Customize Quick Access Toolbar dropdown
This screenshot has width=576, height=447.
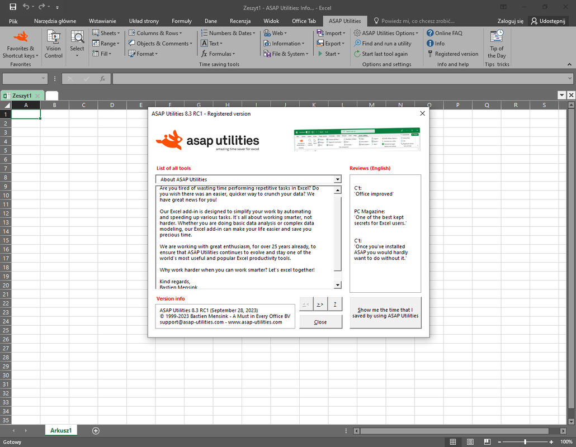57,7
